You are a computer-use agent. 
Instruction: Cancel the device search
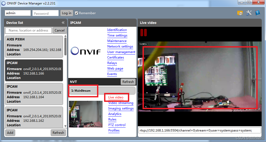[x=60, y=30]
